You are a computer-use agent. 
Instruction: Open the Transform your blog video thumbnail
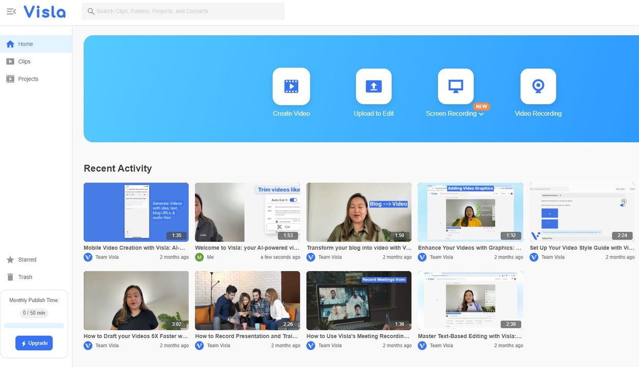pyautogui.click(x=359, y=212)
